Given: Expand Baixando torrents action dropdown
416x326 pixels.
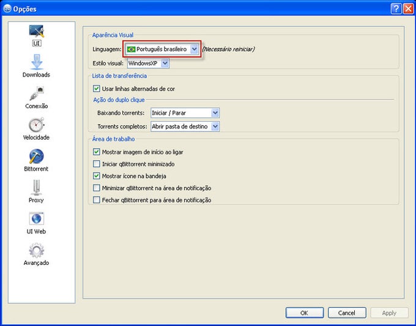Looking at the screenshot, I should 185,113.
